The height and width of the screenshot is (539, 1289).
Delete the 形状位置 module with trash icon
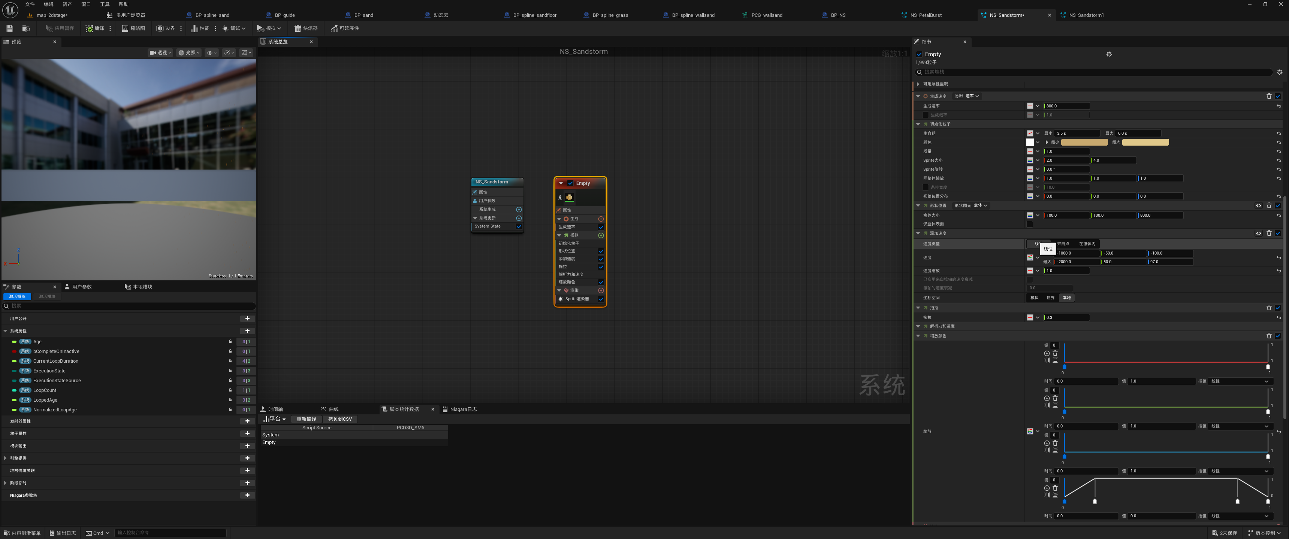tap(1268, 205)
